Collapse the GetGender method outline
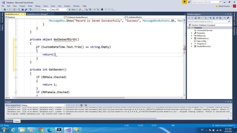Screen dimensions: 237x133 coord(16,70)
